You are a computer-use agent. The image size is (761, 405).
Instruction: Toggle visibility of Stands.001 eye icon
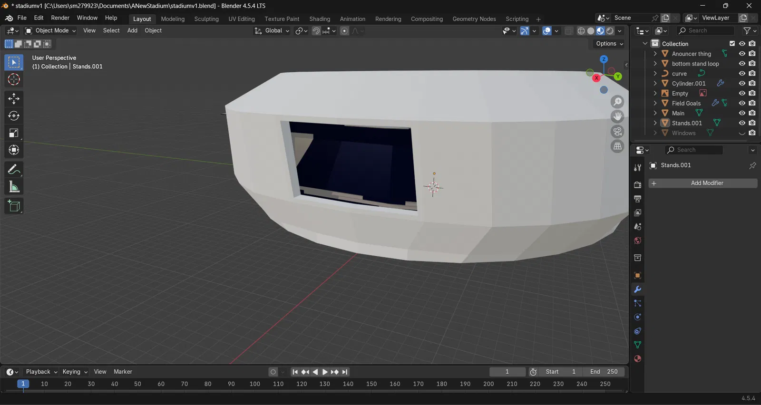pos(742,123)
